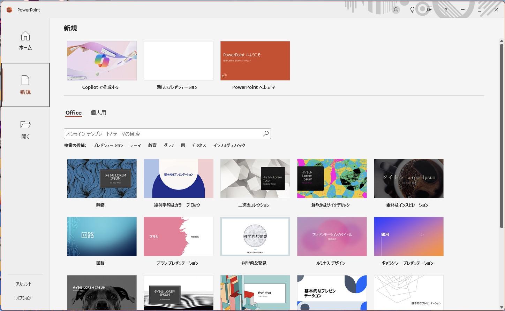Open オプション in sidebar
Screen dimensions: 505x311
click(x=24, y=298)
